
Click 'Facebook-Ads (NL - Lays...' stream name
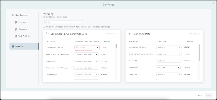pyautogui.click(x=137, y=47)
